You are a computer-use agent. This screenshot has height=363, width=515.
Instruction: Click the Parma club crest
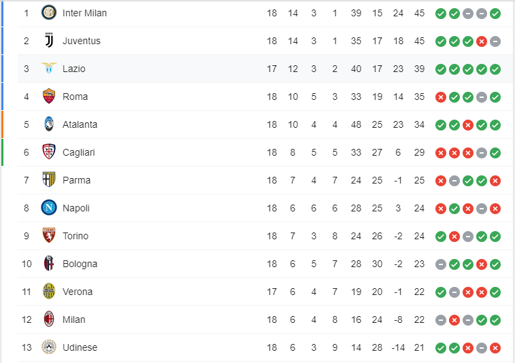coord(48,180)
